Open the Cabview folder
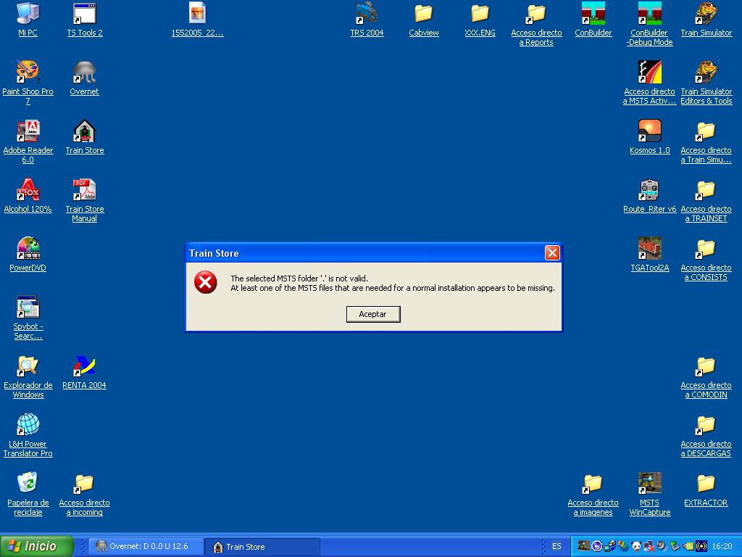Image resolution: width=742 pixels, height=557 pixels. [x=423, y=15]
